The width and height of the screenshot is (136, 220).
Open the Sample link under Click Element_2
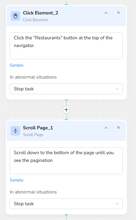(16, 65)
